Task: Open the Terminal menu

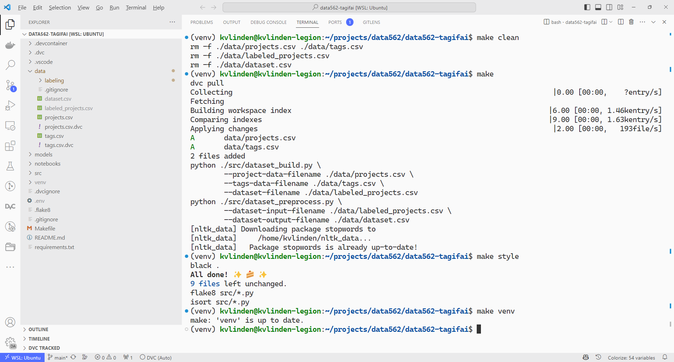Action: click(x=136, y=7)
